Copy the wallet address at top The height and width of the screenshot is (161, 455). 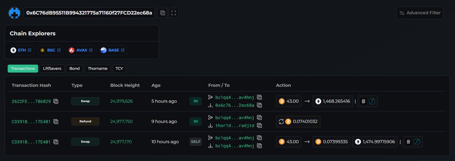coord(163,13)
